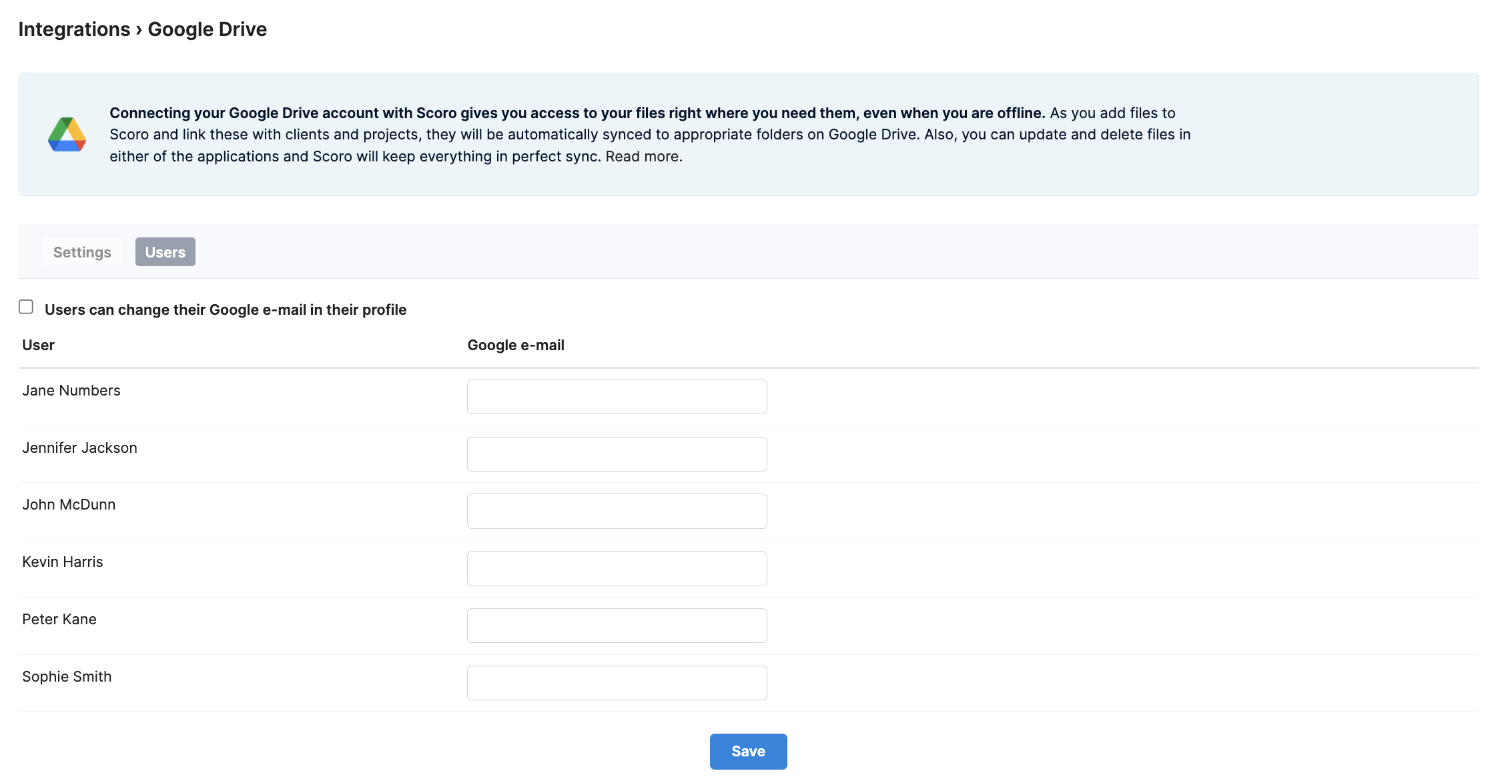Click the user name Jennifer Jackson
The width and height of the screenshot is (1492, 783).
[79, 448]
